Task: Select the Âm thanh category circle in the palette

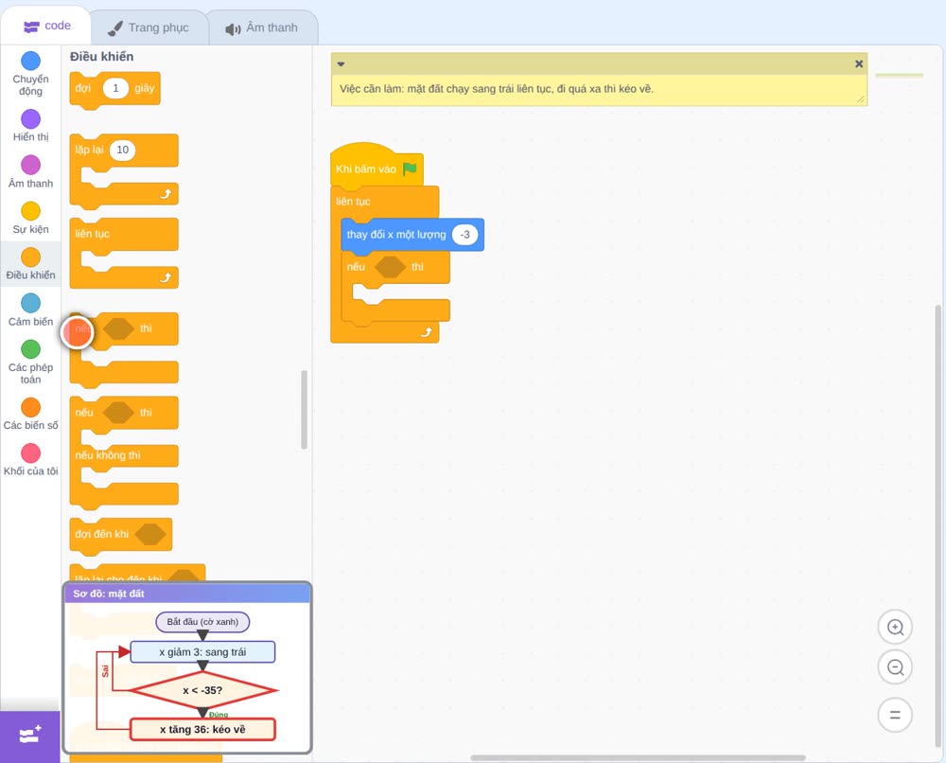Action: (31, 165)
